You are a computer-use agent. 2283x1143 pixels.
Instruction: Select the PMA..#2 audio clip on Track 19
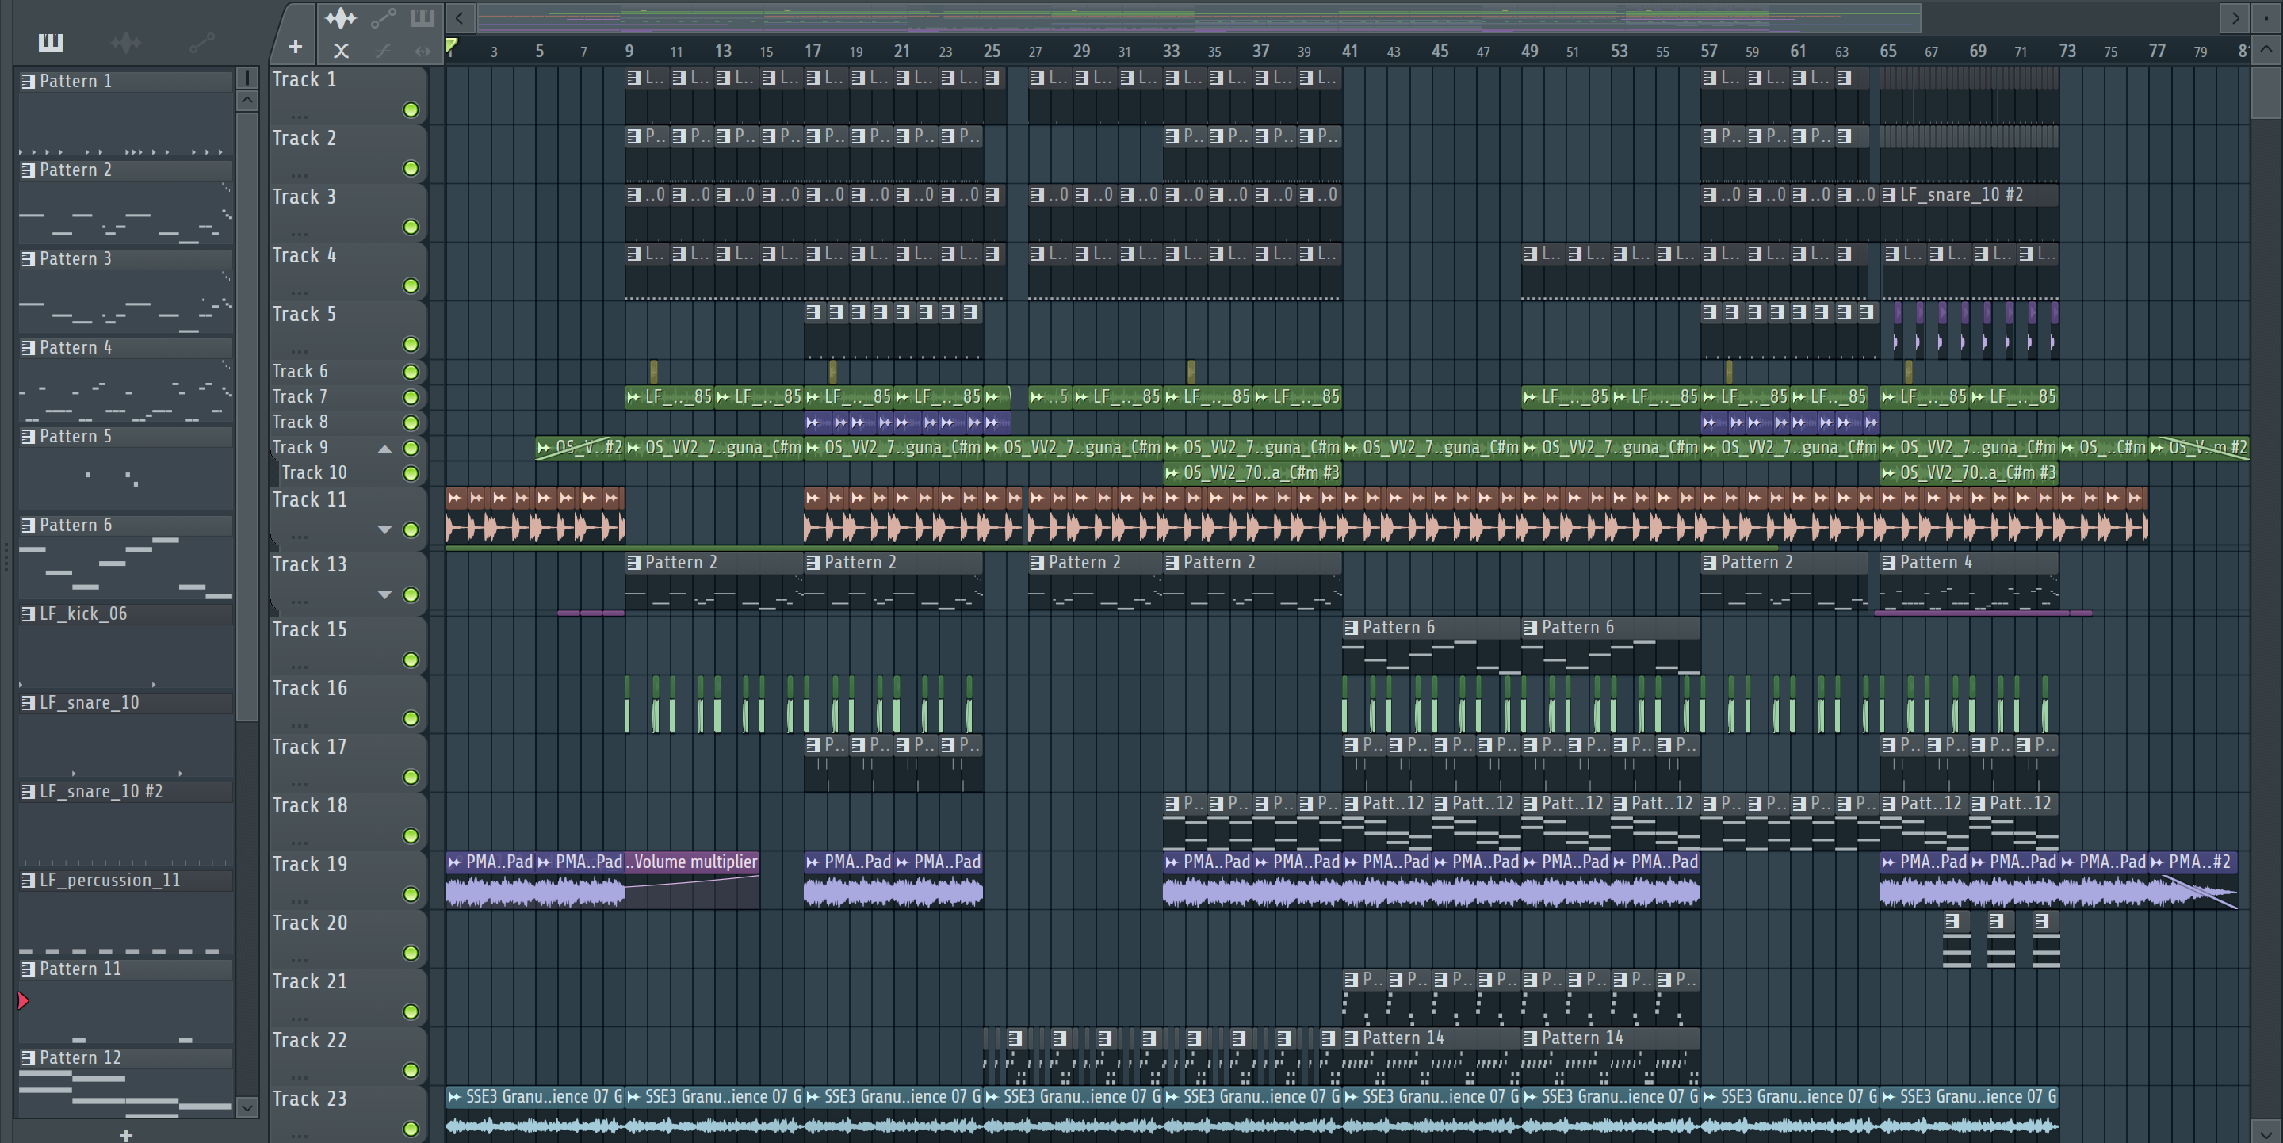click(x=2193, y=880)
